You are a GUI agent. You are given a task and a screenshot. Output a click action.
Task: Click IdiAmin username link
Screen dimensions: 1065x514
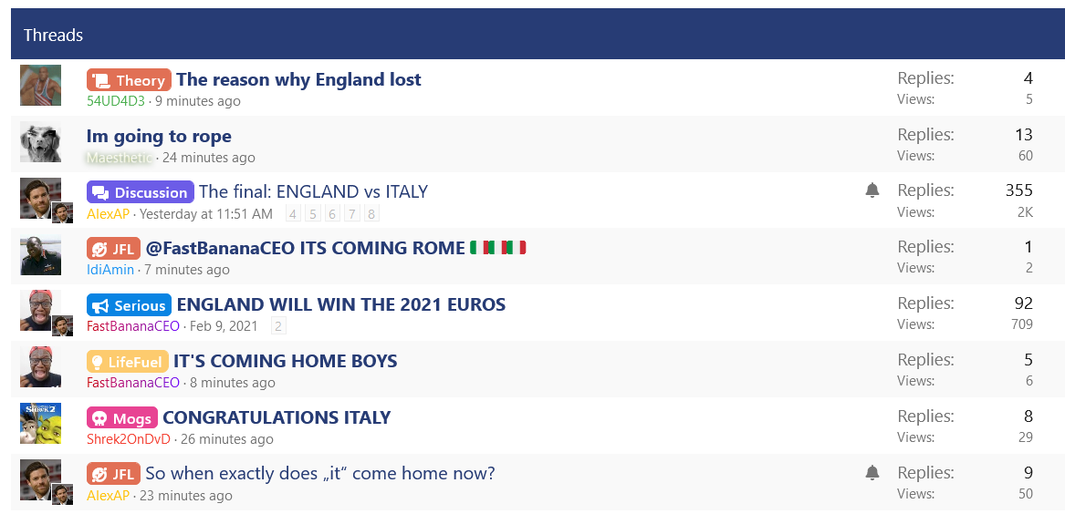click(110, 269)
